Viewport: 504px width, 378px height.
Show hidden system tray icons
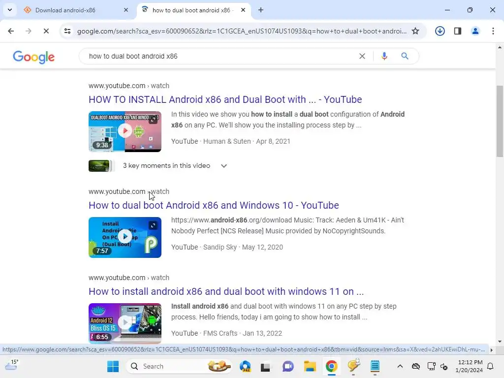tap(400, 366)
